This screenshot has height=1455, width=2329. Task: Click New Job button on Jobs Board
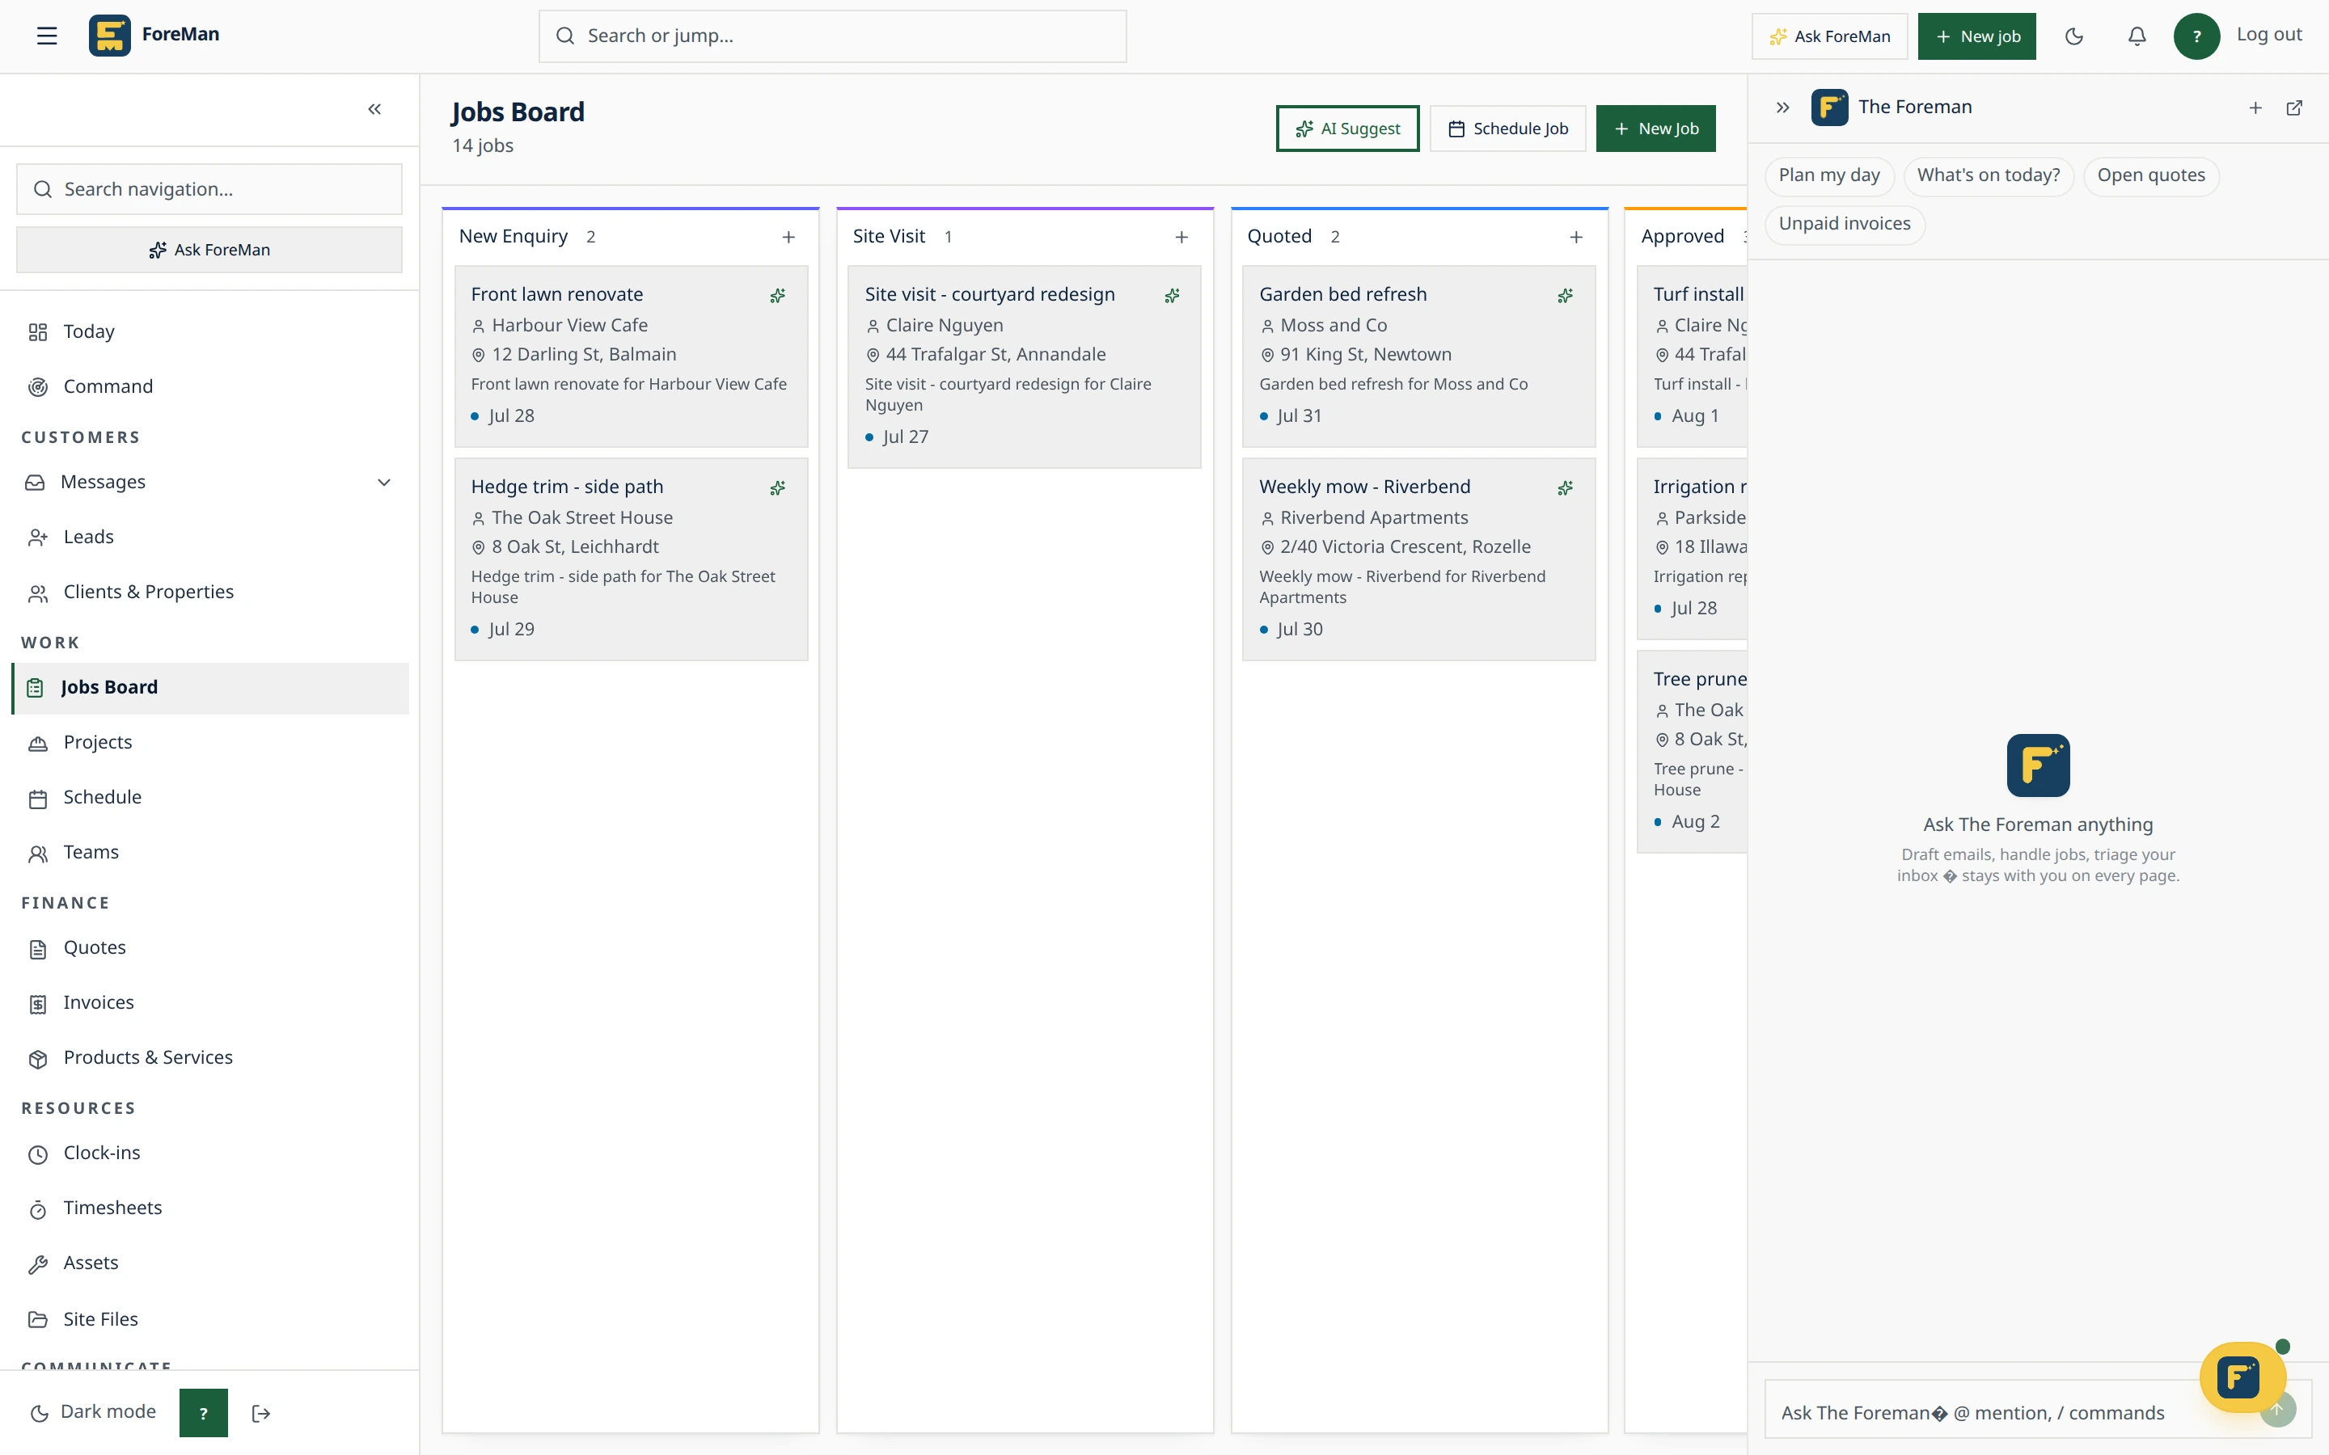pos(1655,129)
